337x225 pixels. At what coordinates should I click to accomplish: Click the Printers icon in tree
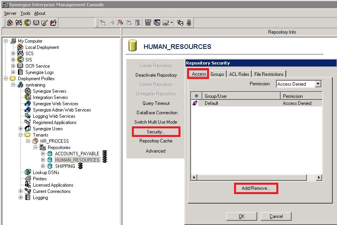click(28, 178)
